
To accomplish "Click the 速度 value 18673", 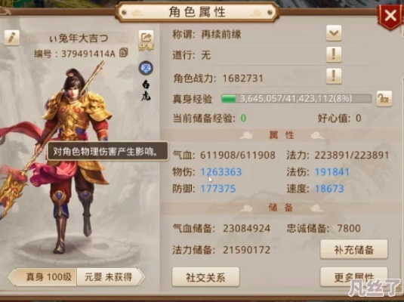I will click(329, 189).
